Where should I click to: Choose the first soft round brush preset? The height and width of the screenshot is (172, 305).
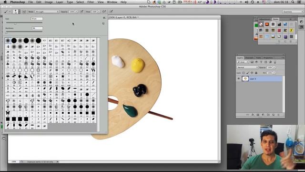pyautogui.click(x=8, y=41)
